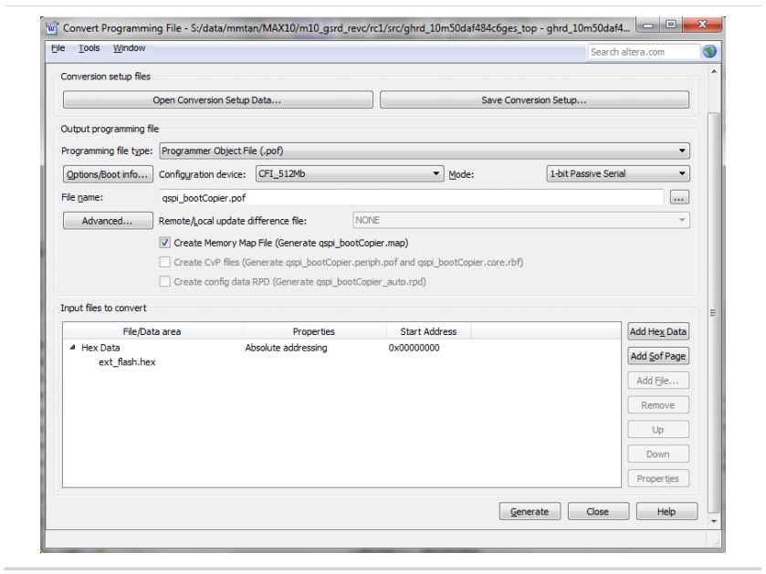The width and height of the screenshot is (766, 574).
Task: Click the Down button
Action: pos(658,454)
